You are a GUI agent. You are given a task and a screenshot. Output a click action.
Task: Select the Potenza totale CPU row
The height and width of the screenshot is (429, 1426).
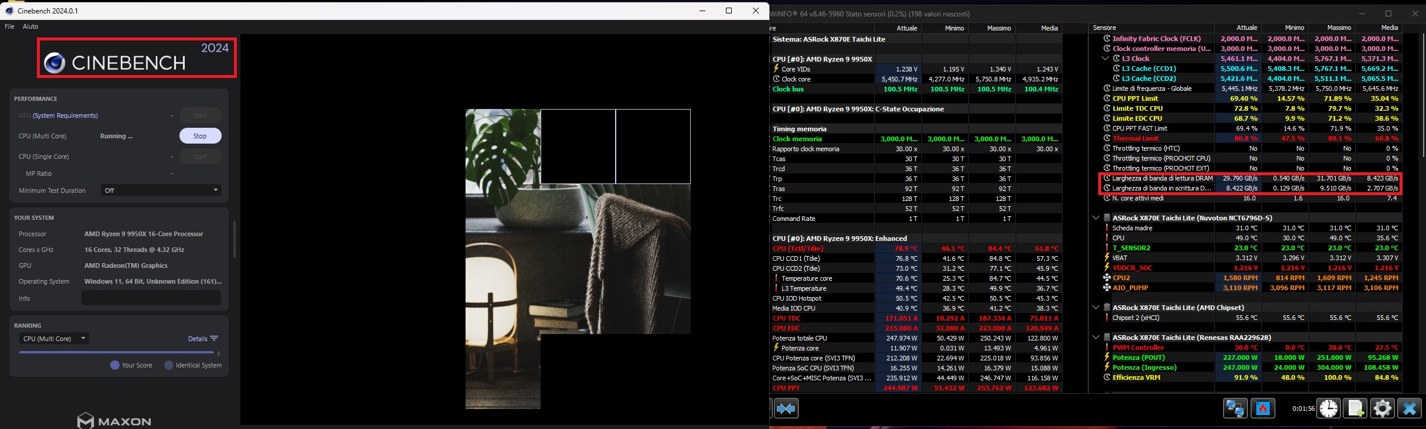click(x=916, y=338)
